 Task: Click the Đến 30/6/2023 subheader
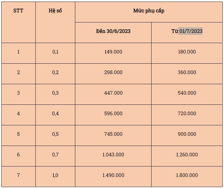click(113, 31)
